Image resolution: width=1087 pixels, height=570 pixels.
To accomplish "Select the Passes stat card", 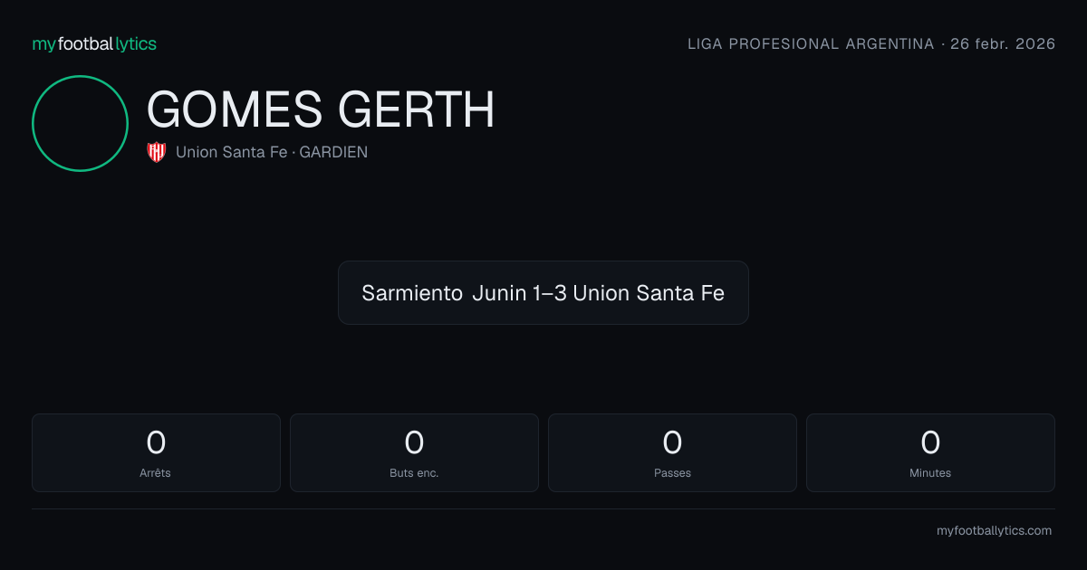I will [672, 452].
